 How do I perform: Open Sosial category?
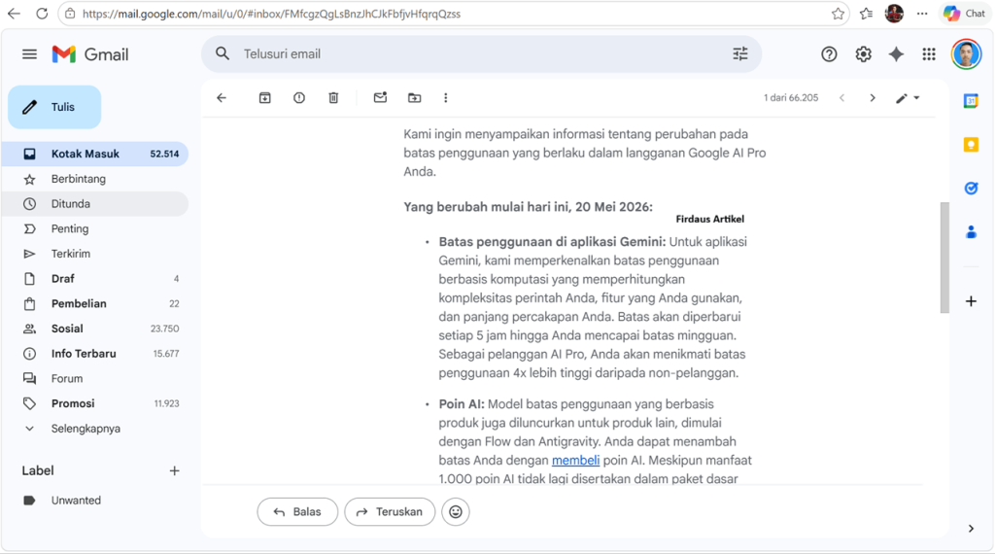95,329
